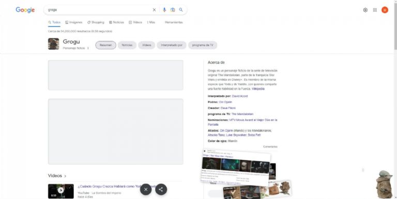This screenshot has height=199, width=397.
Task: Switch to the Imágenes tab
Action: point(74,22)
